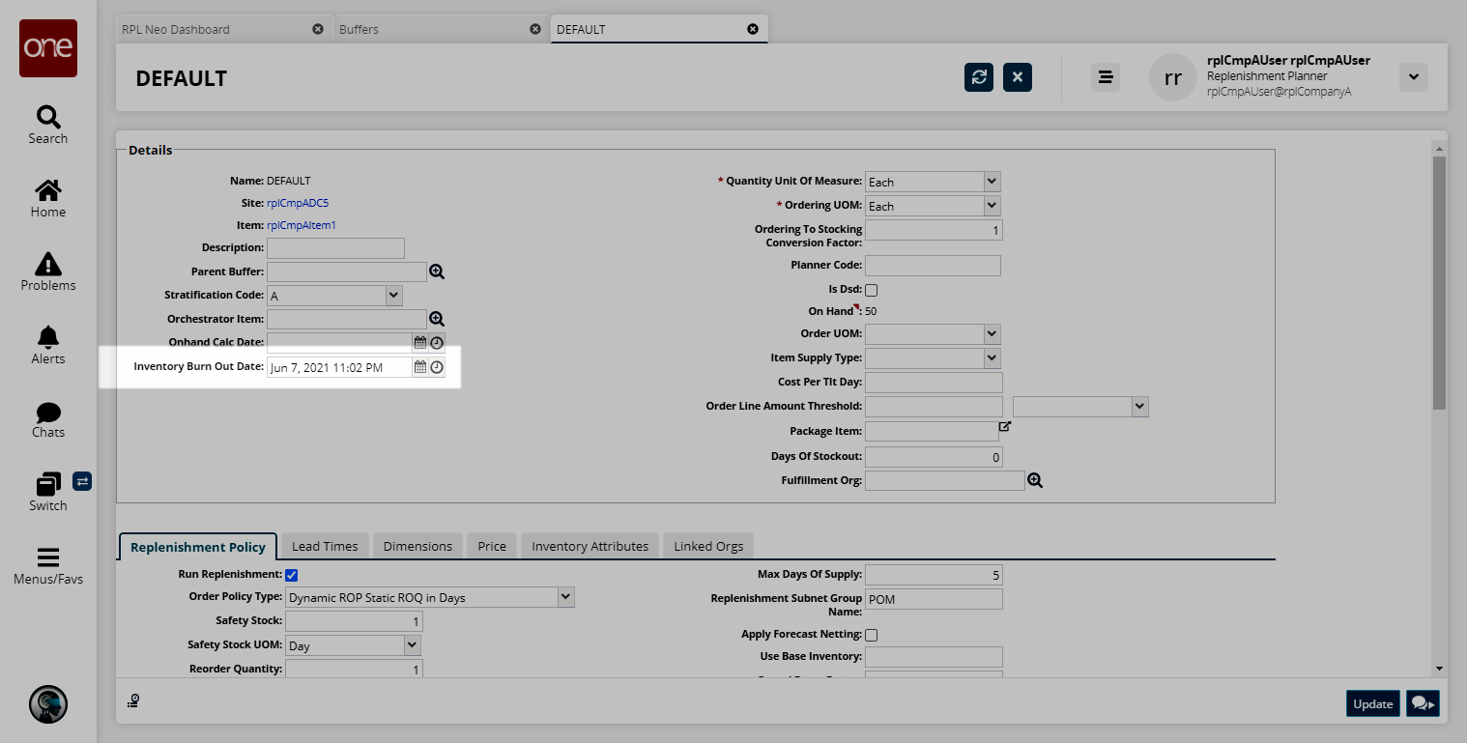Click the refresh icon beside DEFAULT title
Screen dimensions: 1467x743
click(x=979, y=77)
